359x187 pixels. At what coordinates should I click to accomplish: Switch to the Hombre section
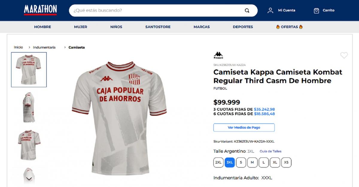(42, 27)
